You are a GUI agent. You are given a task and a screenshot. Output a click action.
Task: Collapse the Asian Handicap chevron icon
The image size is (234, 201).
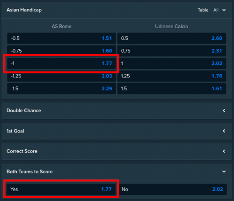pyautogui.click(x=224, y=10)
